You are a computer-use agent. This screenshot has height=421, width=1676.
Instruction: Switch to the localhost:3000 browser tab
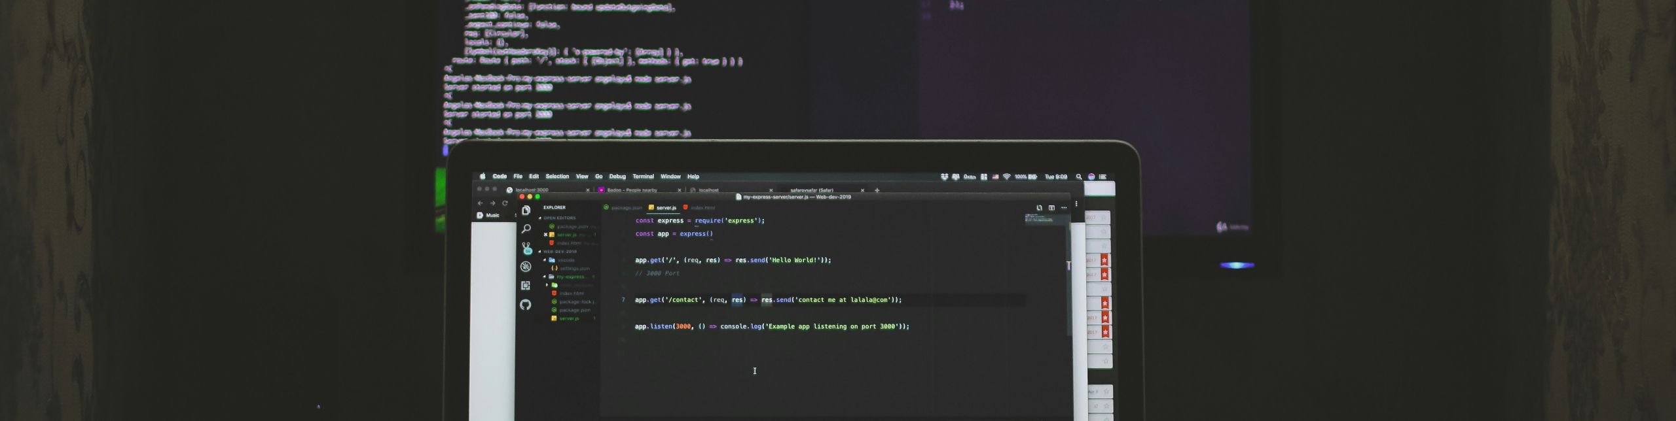click(547, 190)
